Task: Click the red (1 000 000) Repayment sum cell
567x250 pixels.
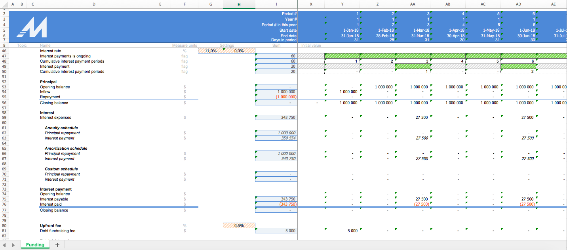Action: click(x=276, y=97)
